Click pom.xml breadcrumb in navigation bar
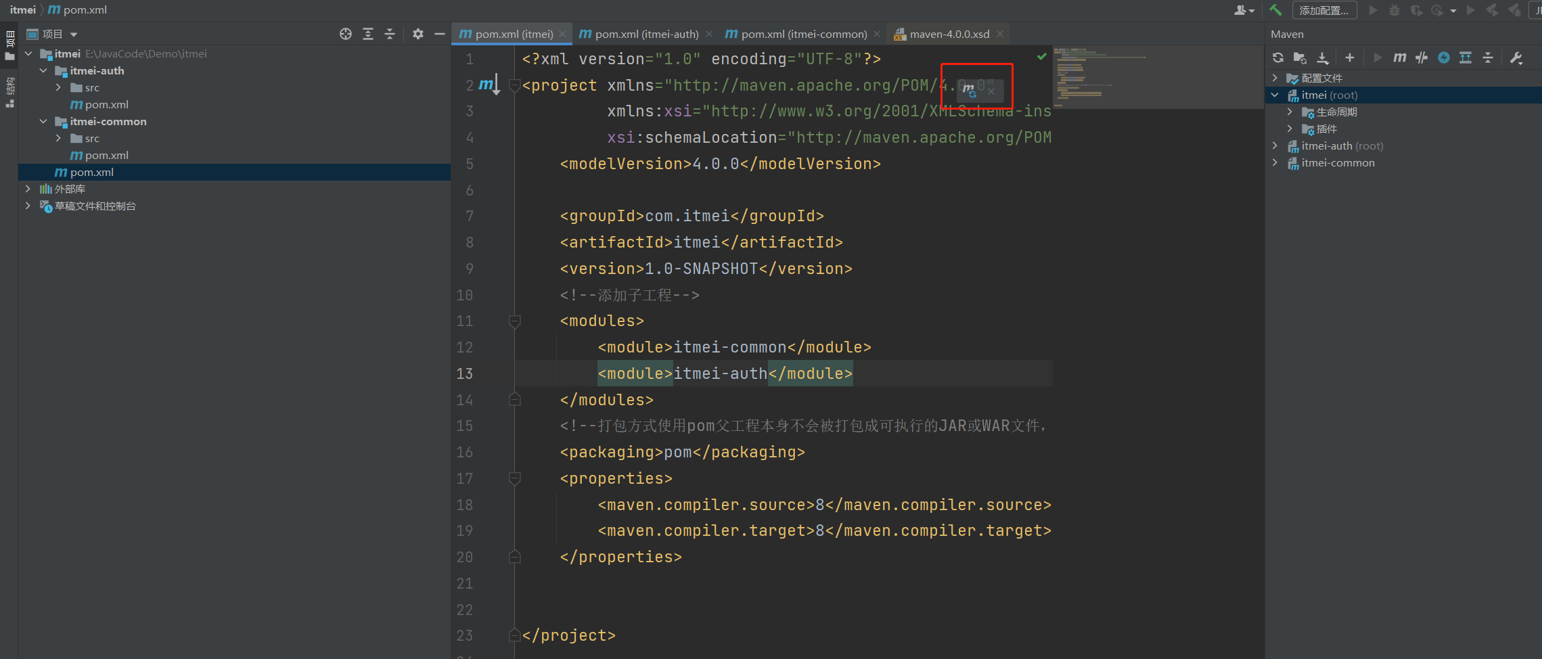 pos(78,9)
